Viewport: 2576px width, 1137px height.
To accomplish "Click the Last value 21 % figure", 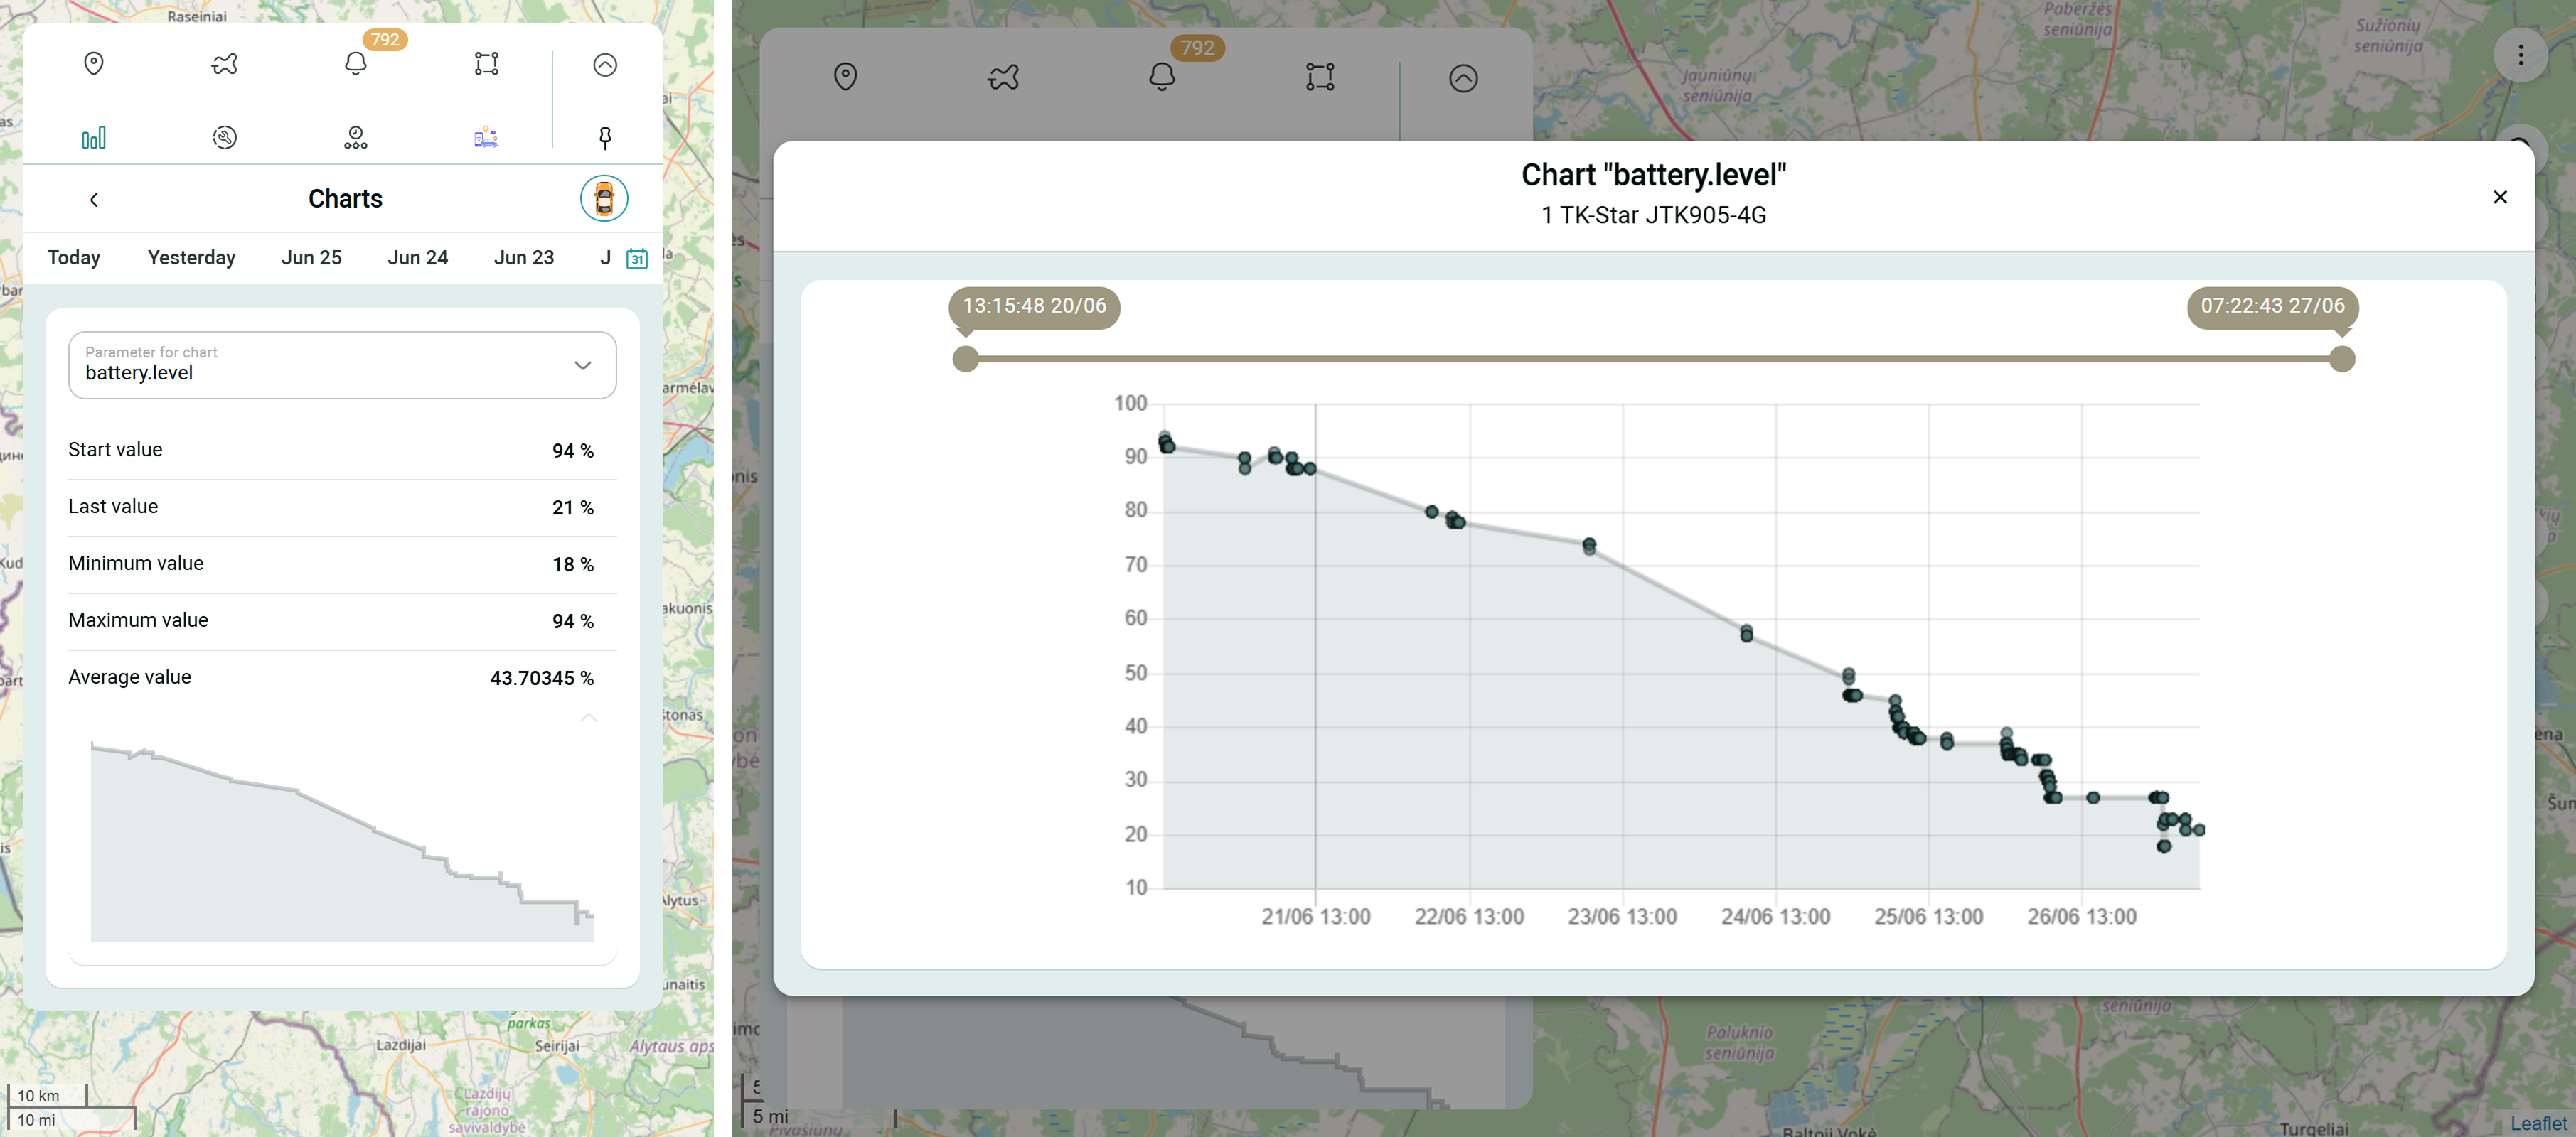I will click(x=573, y=507).
